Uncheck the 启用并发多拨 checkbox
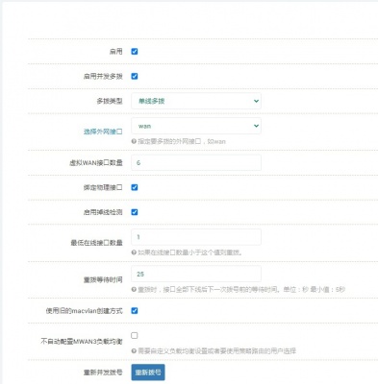Image resolution: width=378 pixels, height=384 pixels. click(x=135, y=76)
